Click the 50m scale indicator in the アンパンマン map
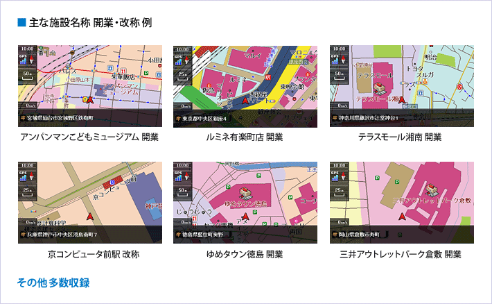The width and height of the screenshot is (492, 304). click(27, 75)
